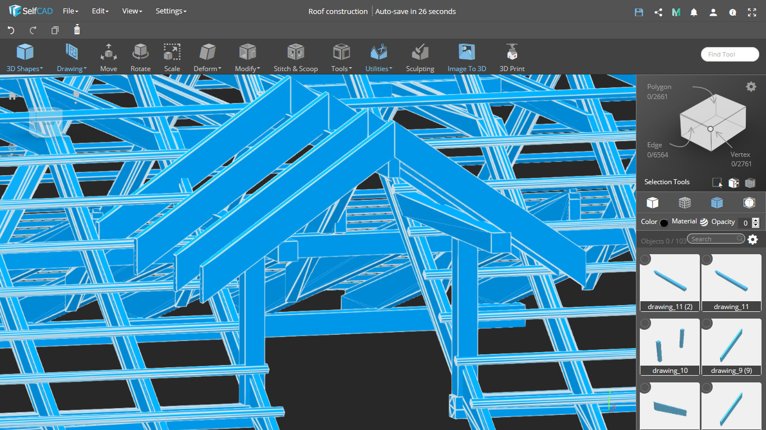Screen dimensions: 766x430
Task: Click the Opacity value field
Action: 745,223
